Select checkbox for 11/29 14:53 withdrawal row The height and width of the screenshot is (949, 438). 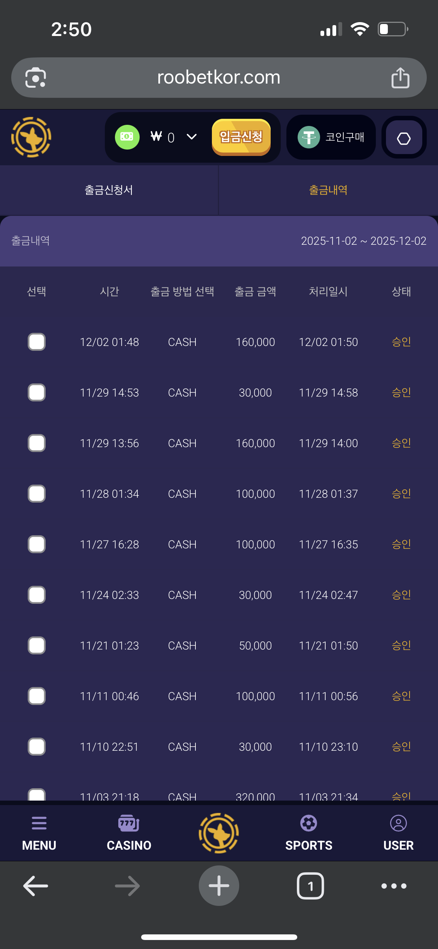click(37, 392)
